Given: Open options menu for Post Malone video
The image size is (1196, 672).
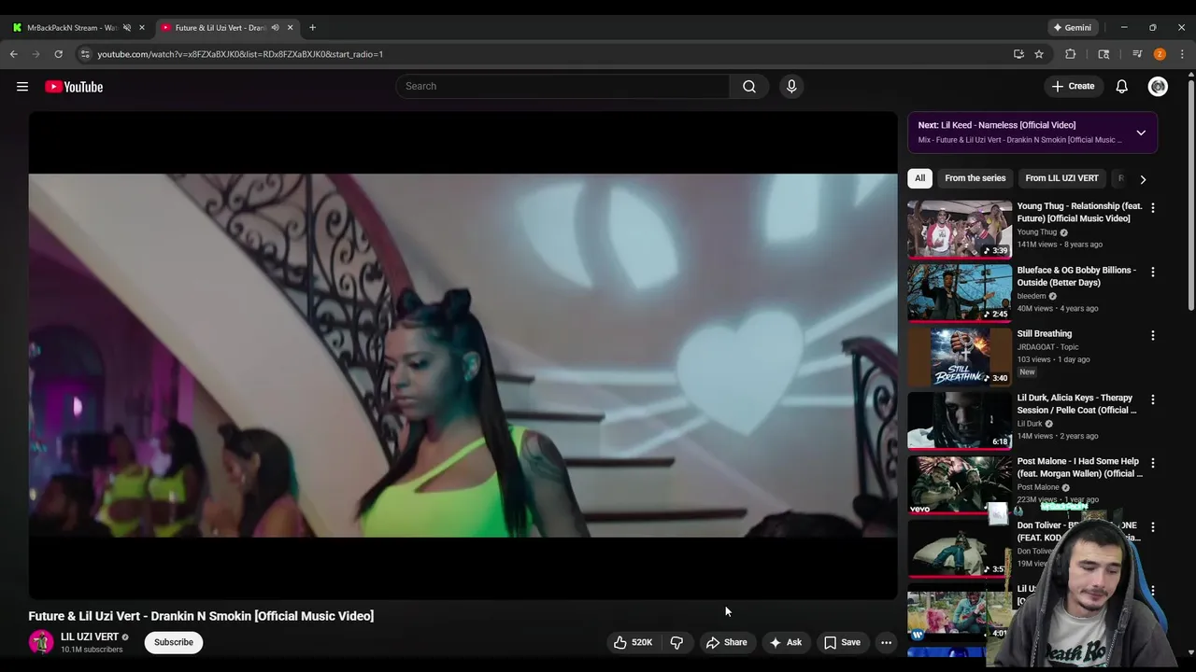Looking at the screenshot, I should click(x=1152, y=463).
